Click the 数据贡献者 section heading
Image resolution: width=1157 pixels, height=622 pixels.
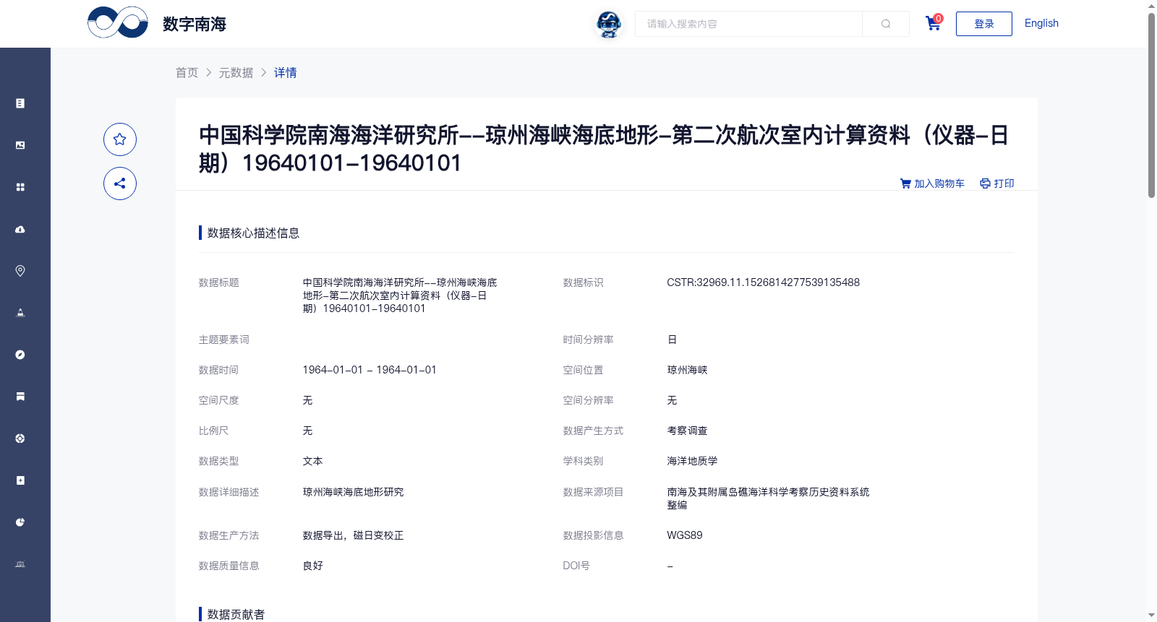[x=236, y=614]
